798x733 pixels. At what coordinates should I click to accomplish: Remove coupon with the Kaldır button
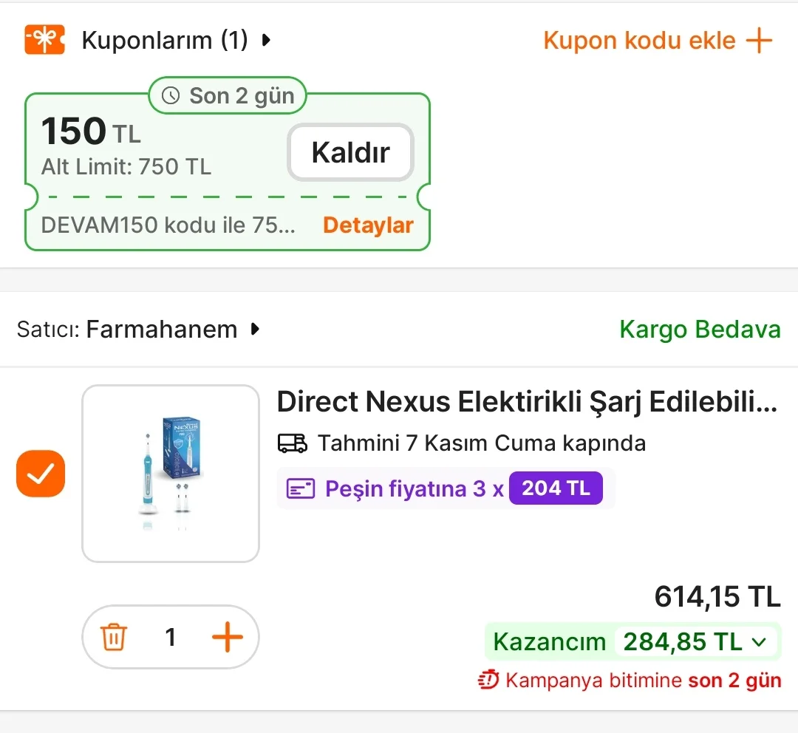point(350,153)
